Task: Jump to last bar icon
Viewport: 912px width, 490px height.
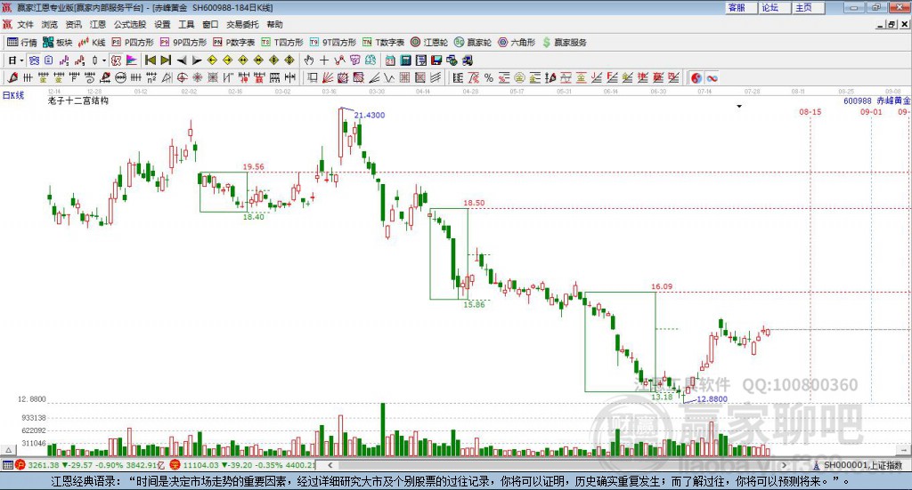Action: point(166,60)
